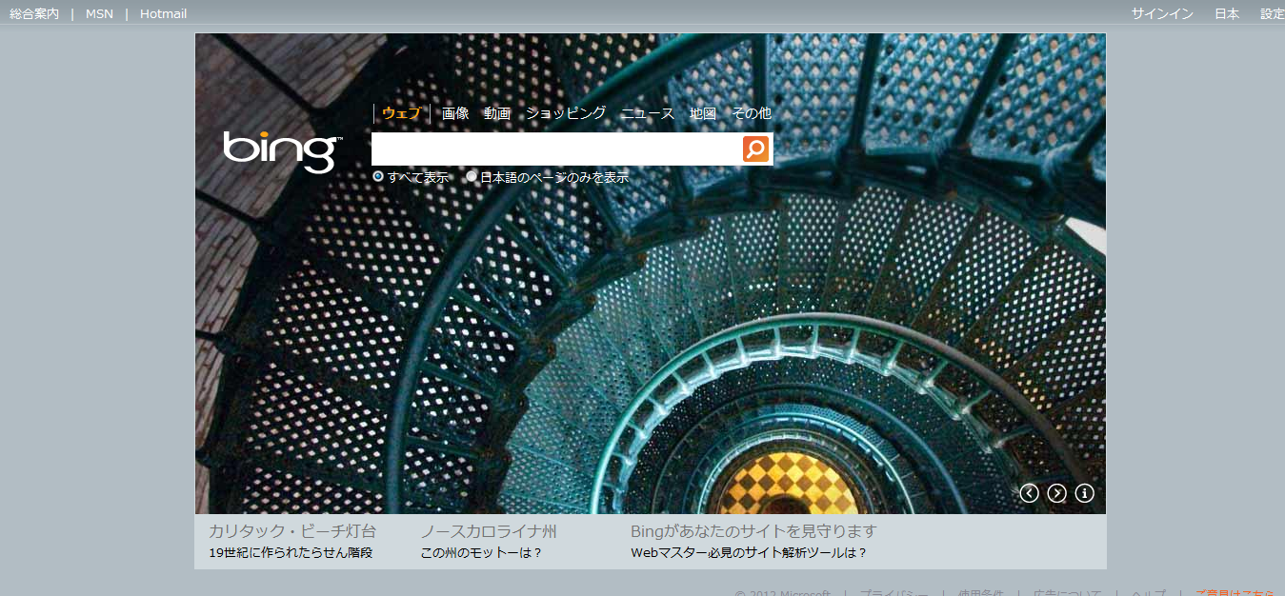
Task: Open the MSN link
Action: coord(99,13)
